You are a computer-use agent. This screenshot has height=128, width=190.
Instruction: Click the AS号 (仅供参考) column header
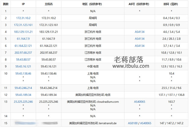tap(139, 4)
